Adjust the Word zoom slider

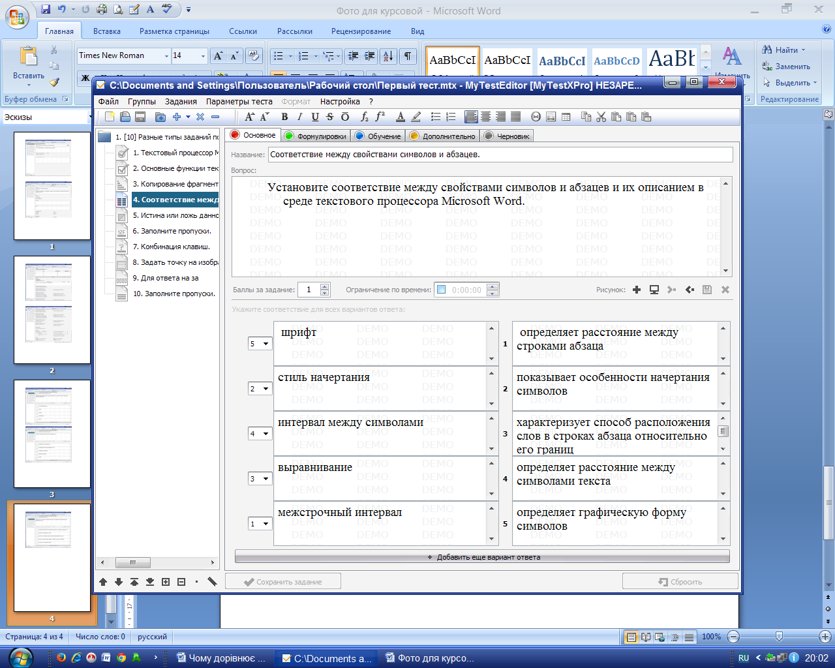click(x=779, y=637)
